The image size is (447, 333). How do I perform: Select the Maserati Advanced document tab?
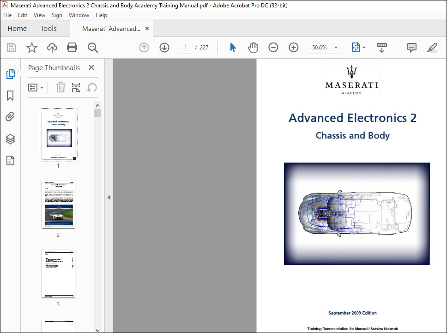pyautogui.click(x=111, y=29)
